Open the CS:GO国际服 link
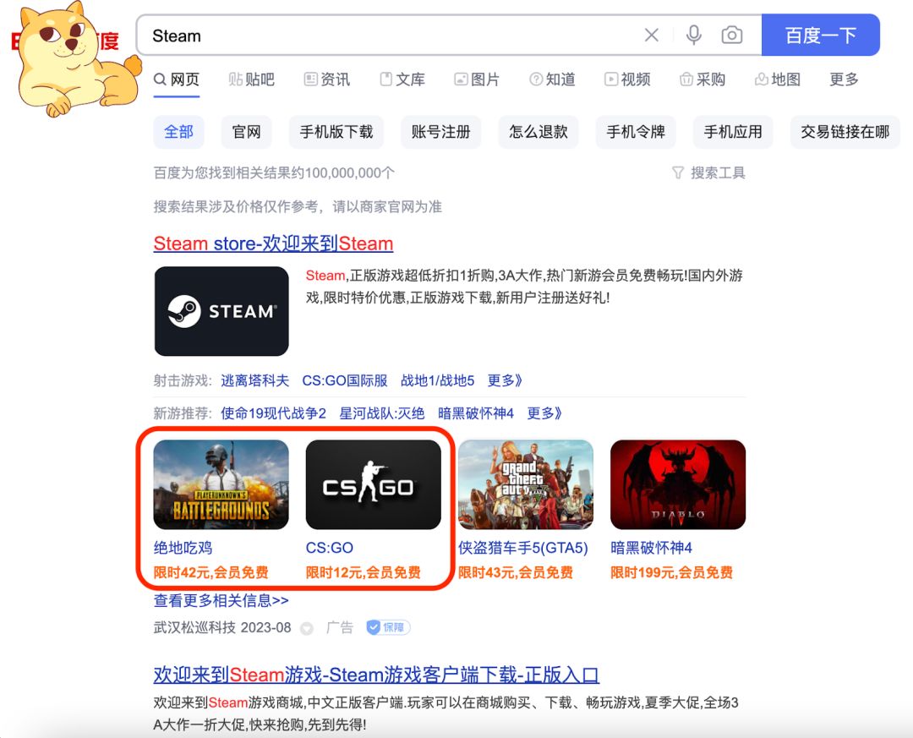 [345, 380]
